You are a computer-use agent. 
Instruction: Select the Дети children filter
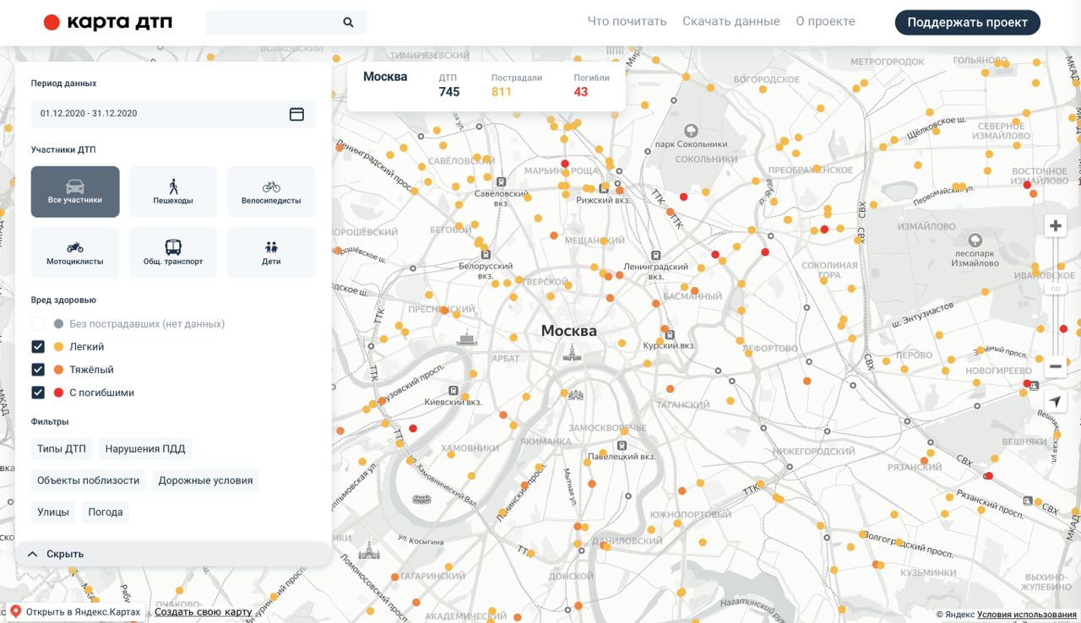[x=271, y=252]
